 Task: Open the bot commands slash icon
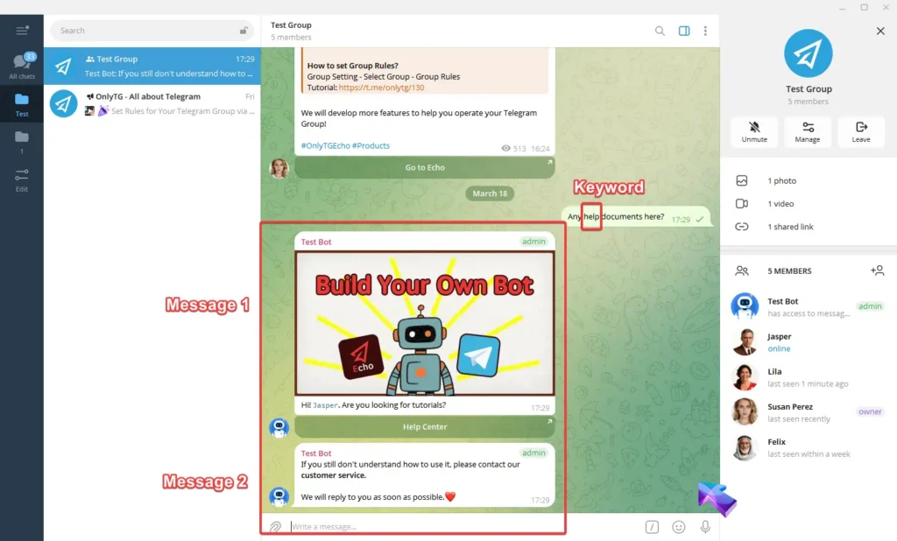[652, 527]
